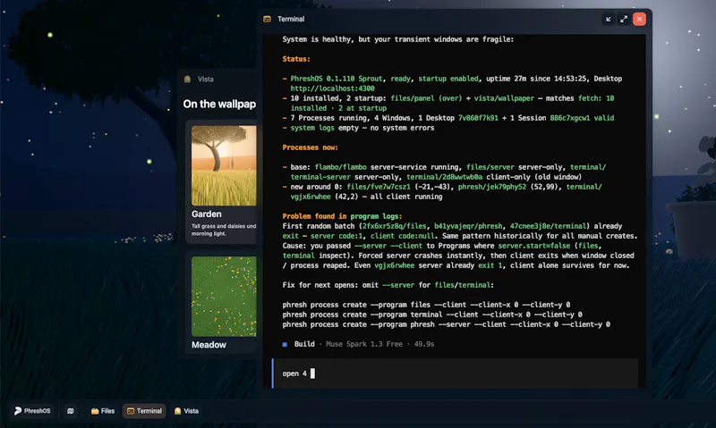Viewport: 716px width, 428px height.
Task: Click the 'files/fve7w7csz1' process id
Action: (x=379, y=187)
